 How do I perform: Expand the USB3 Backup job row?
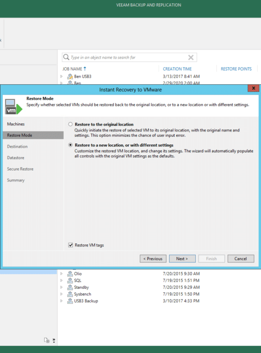61,301
